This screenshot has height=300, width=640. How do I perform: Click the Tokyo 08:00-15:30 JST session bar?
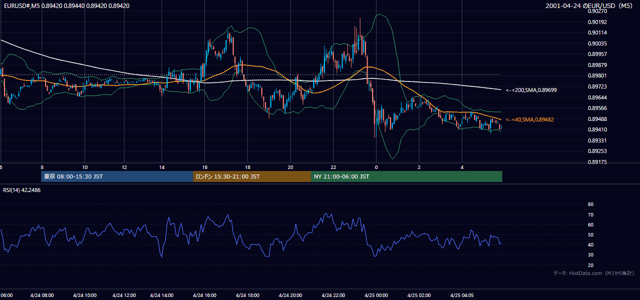117,176
